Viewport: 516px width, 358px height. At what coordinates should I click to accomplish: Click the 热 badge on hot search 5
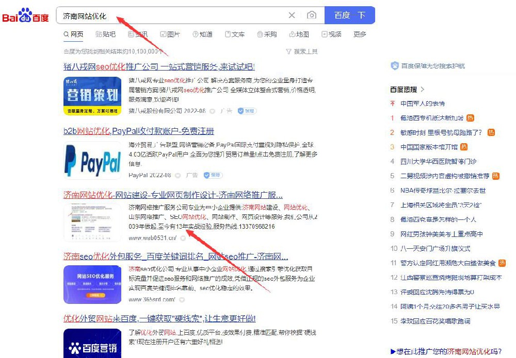pyautogui.click(x=495, y=176)
